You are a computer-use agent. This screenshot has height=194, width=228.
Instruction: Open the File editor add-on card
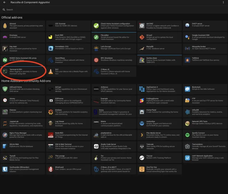pyautogui.click(x=113, y=37)
